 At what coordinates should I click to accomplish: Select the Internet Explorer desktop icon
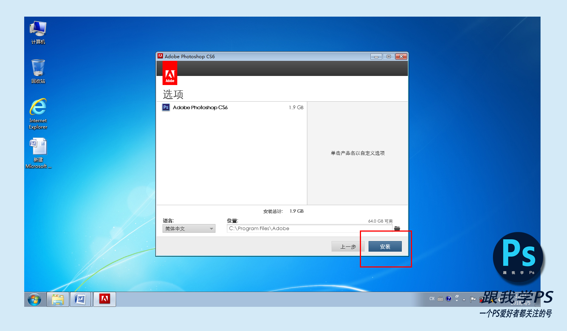coord(38,114)
